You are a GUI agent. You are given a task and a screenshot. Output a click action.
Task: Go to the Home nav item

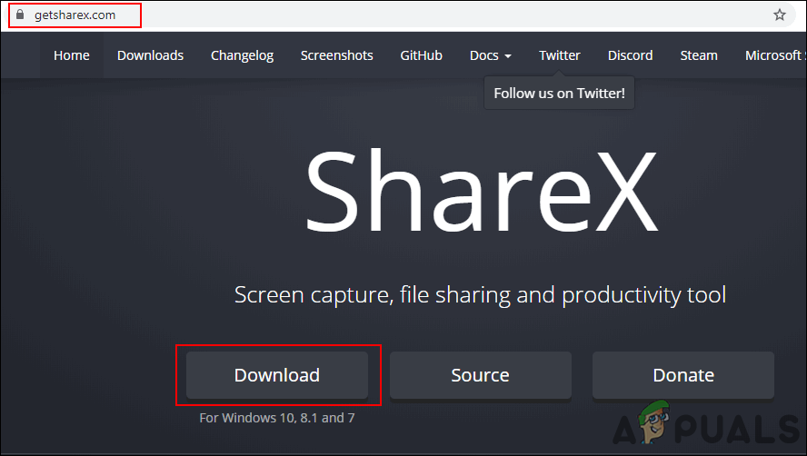72,55
